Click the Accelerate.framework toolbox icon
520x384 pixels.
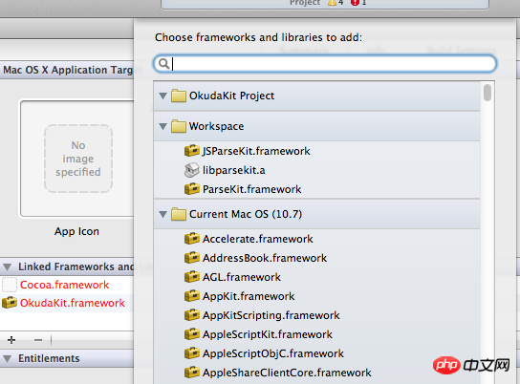192,239
